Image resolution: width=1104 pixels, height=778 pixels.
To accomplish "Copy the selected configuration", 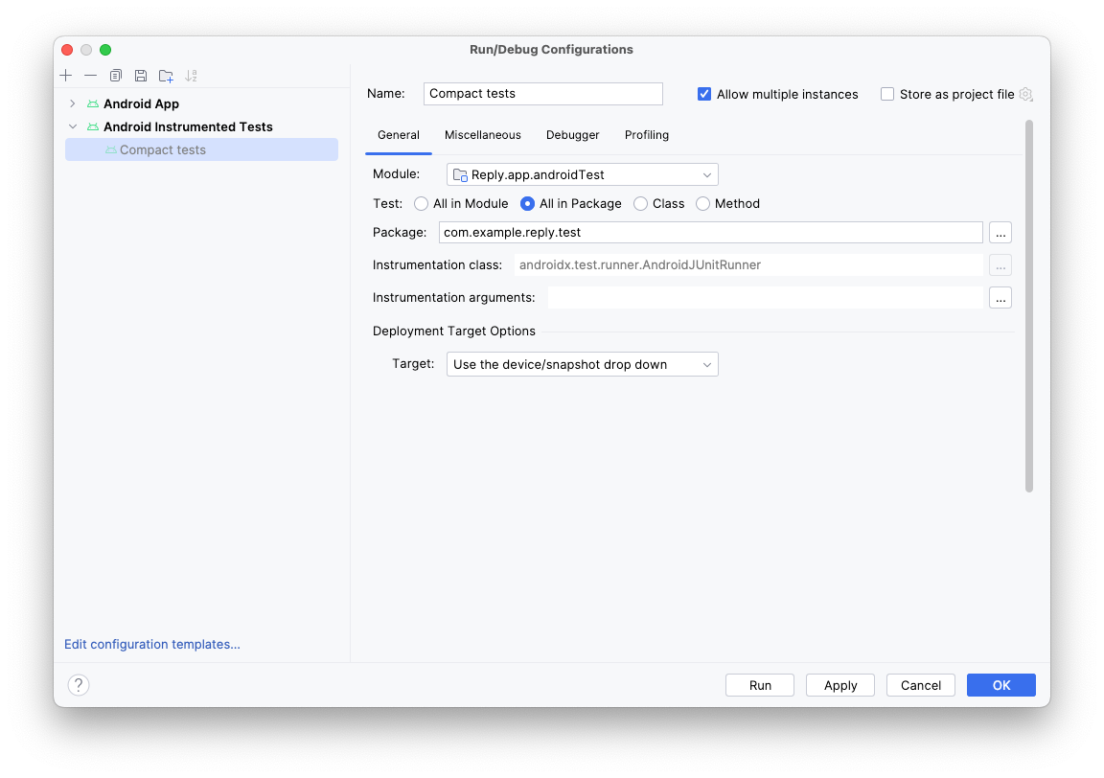I will [116, 76].
